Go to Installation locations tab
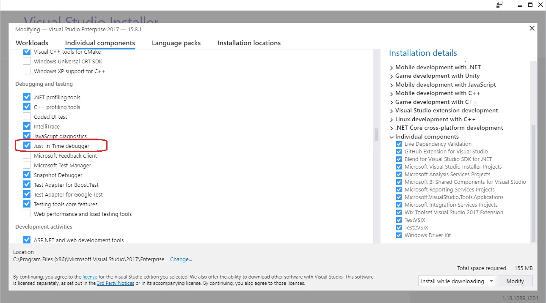 [249, 43]
